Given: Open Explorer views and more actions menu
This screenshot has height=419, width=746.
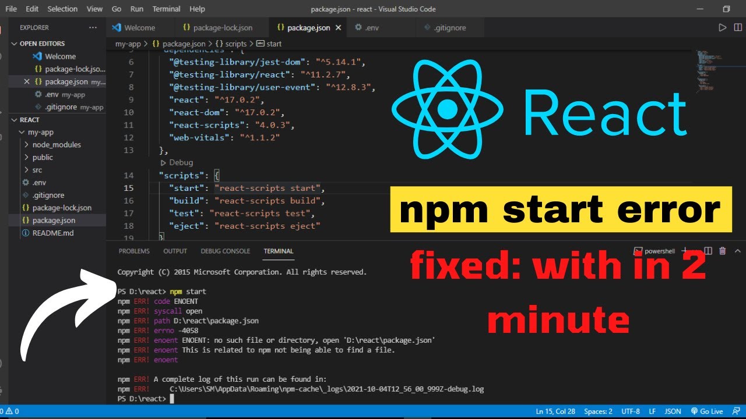Looking at the screenshot, I should click(x=93, y=27).
